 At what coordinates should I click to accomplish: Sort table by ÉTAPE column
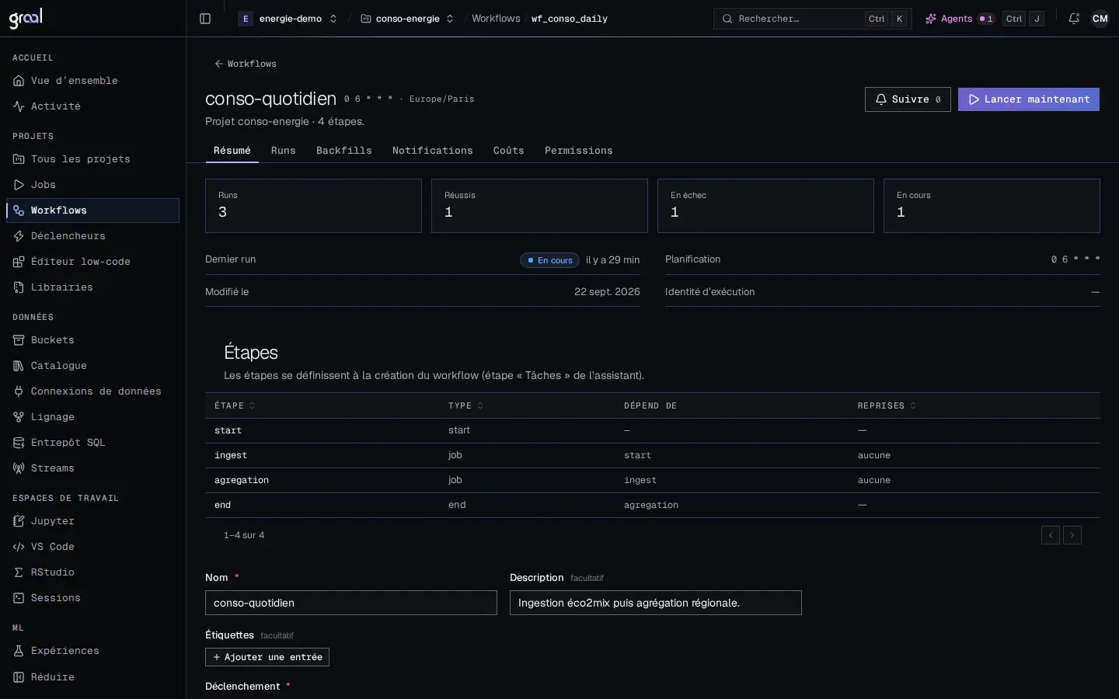[235, 405]
